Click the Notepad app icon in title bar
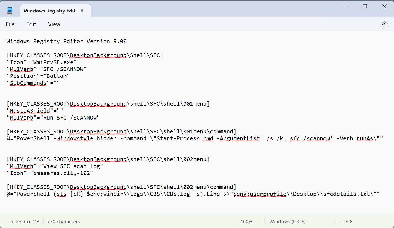Viewport: 394px width, 228px height. click(x=10, y=11)
